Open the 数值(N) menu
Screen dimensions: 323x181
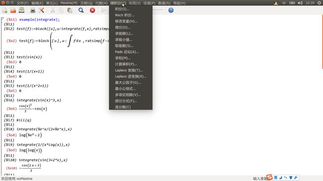[x=164, y=3]
